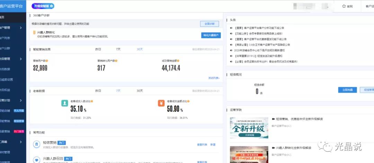This screenshot has height=163, width=374.
Task: Click the 官网 icon in top bar
Action: (x=344, y=7)
